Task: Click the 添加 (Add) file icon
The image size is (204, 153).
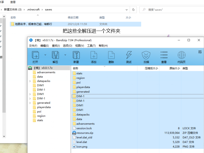Action: [94, 55]
